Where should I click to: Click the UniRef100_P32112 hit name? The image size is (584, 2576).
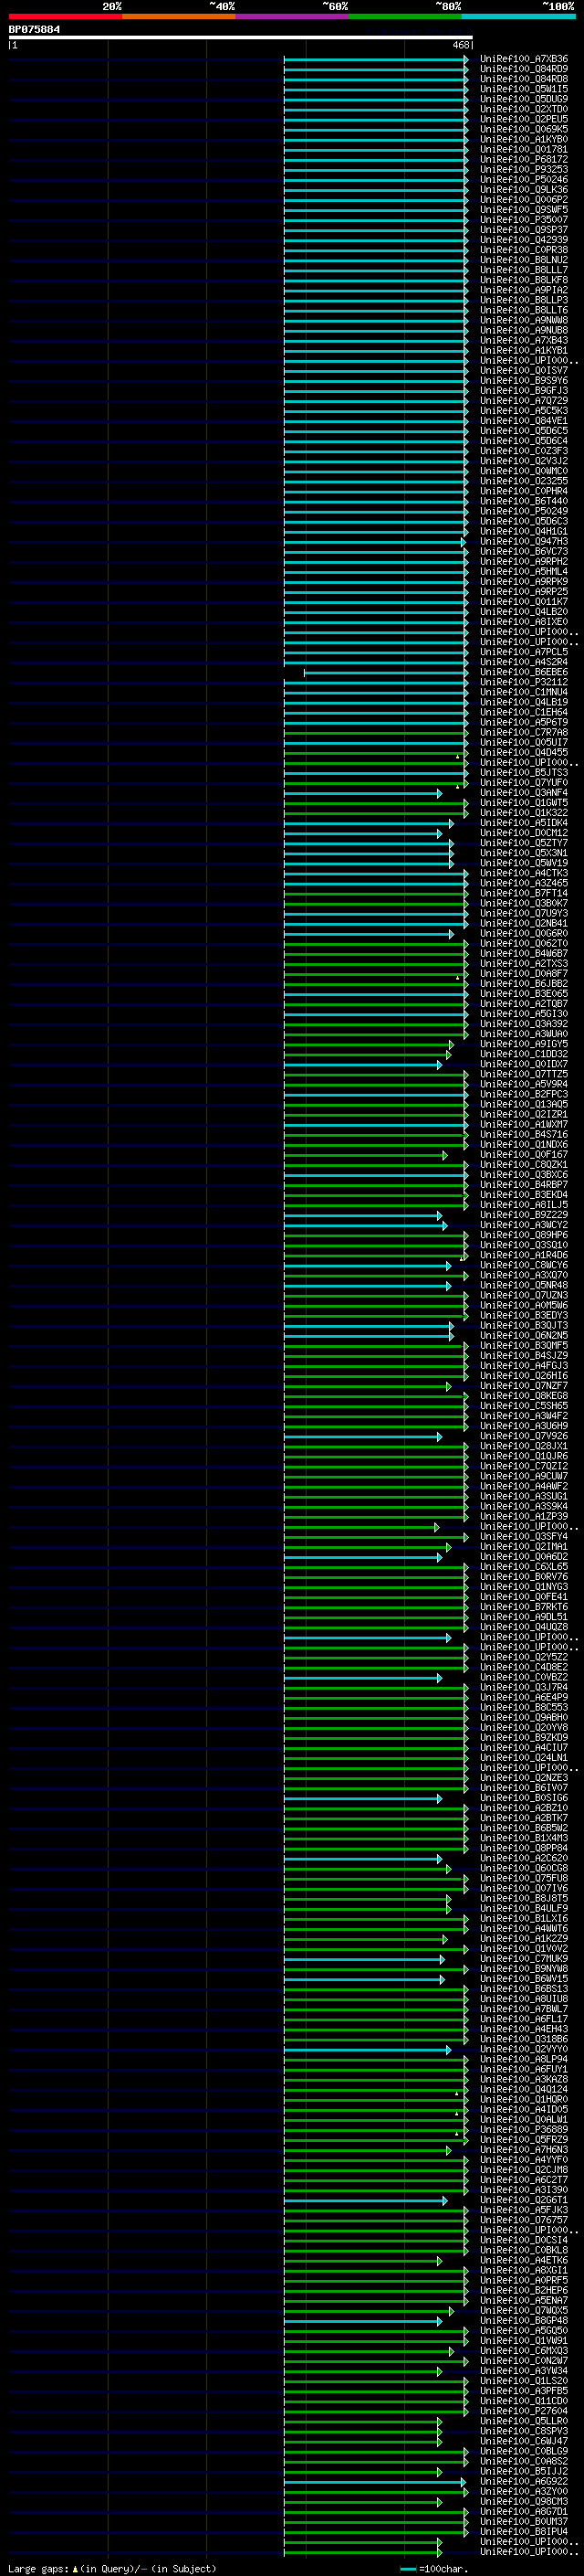[524, 682]
